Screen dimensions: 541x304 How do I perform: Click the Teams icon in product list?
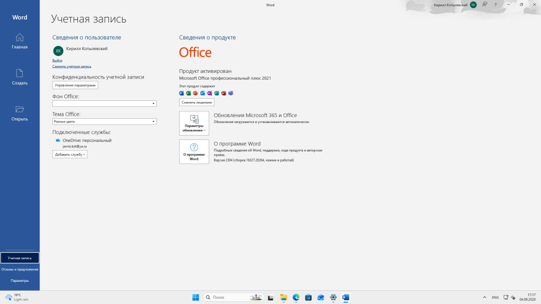click(231, 93)
